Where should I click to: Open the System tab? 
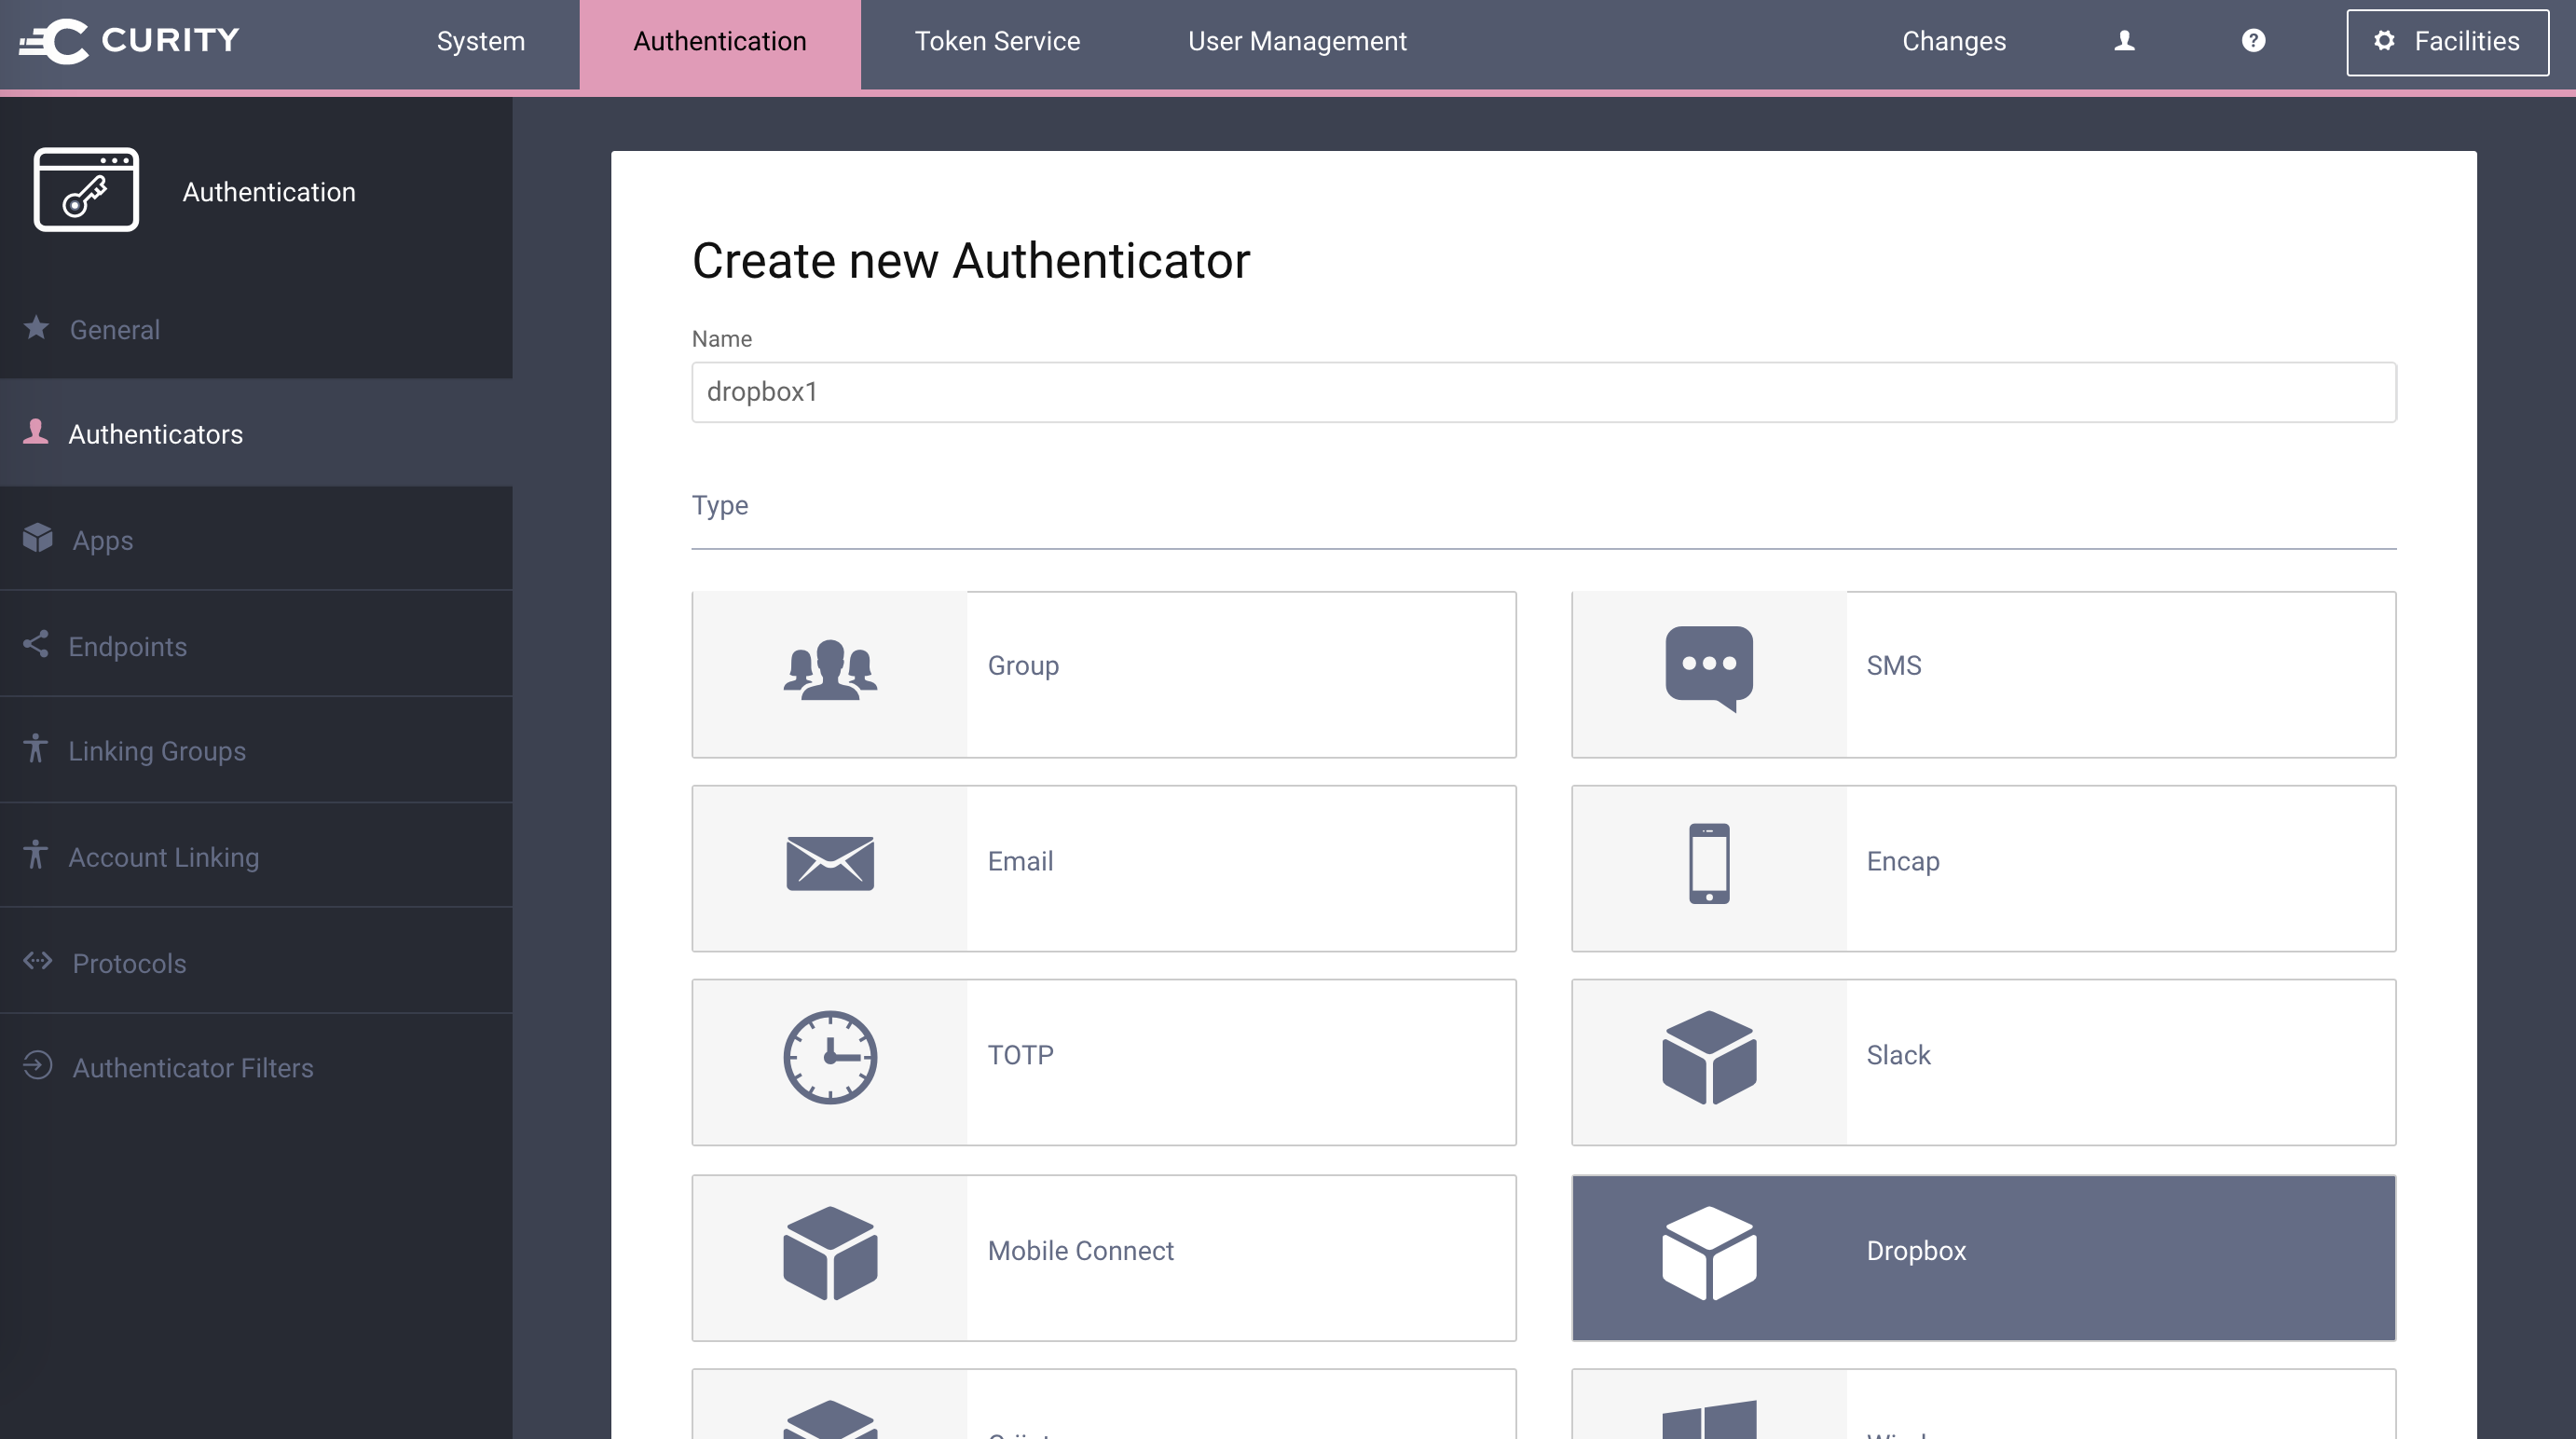point(480,41)
